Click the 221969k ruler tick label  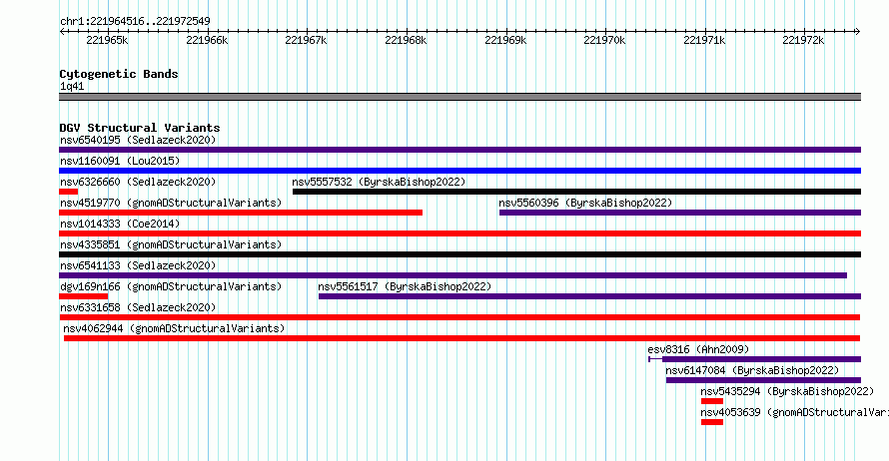pos(505,40)
